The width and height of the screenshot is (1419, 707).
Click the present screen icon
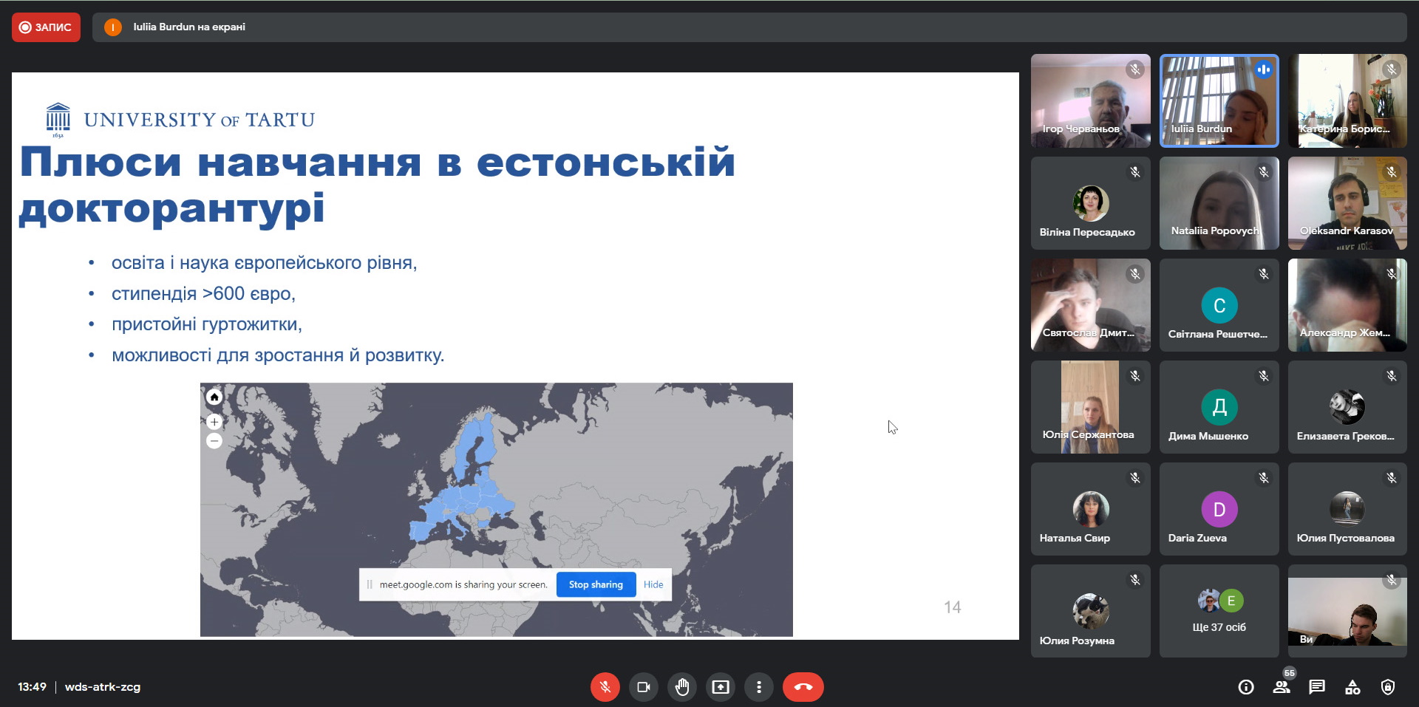coord(720,687)
